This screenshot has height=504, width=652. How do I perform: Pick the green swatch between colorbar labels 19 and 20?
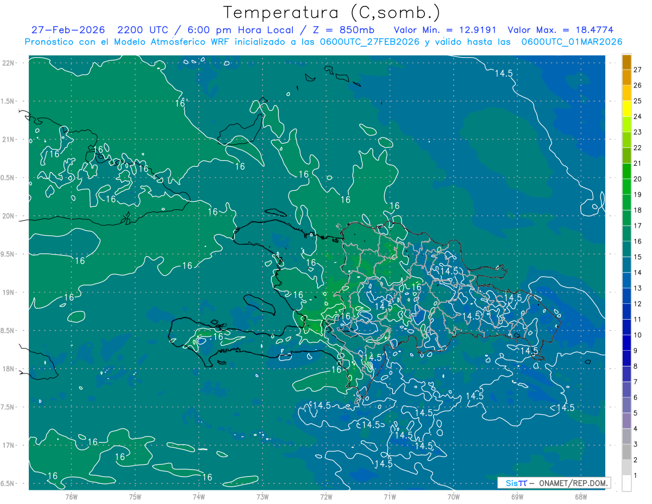tap(626, 186)
